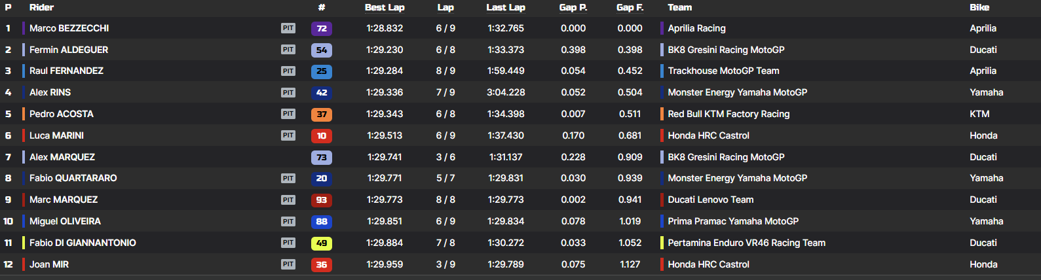Click Marc Marquez's red 93 badge
Viewport: 1041px width, 280px height.
[321, 200]
